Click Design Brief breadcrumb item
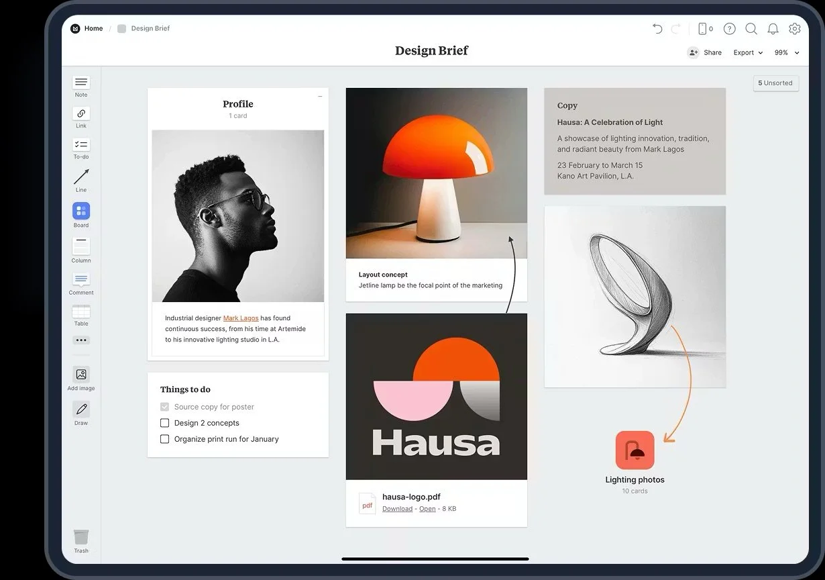The height and width of the screenshot is (580, 825). pos(150,28)
